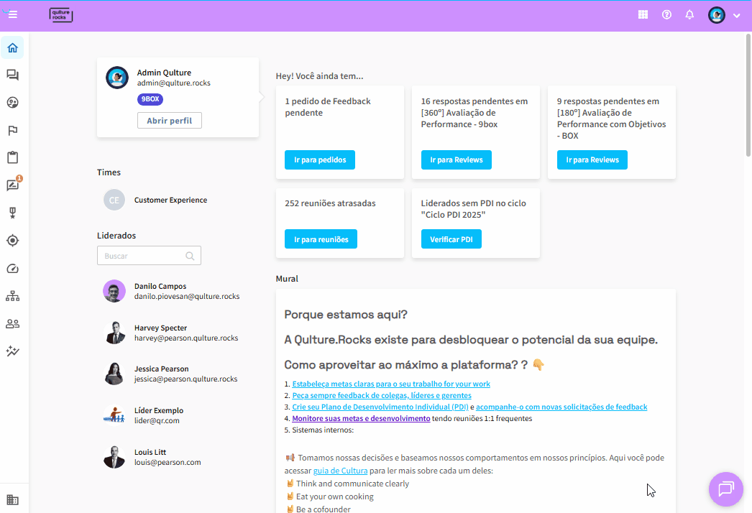Open the clipboard sidebar icon
The image size is (752, 513).
[12, 158]
